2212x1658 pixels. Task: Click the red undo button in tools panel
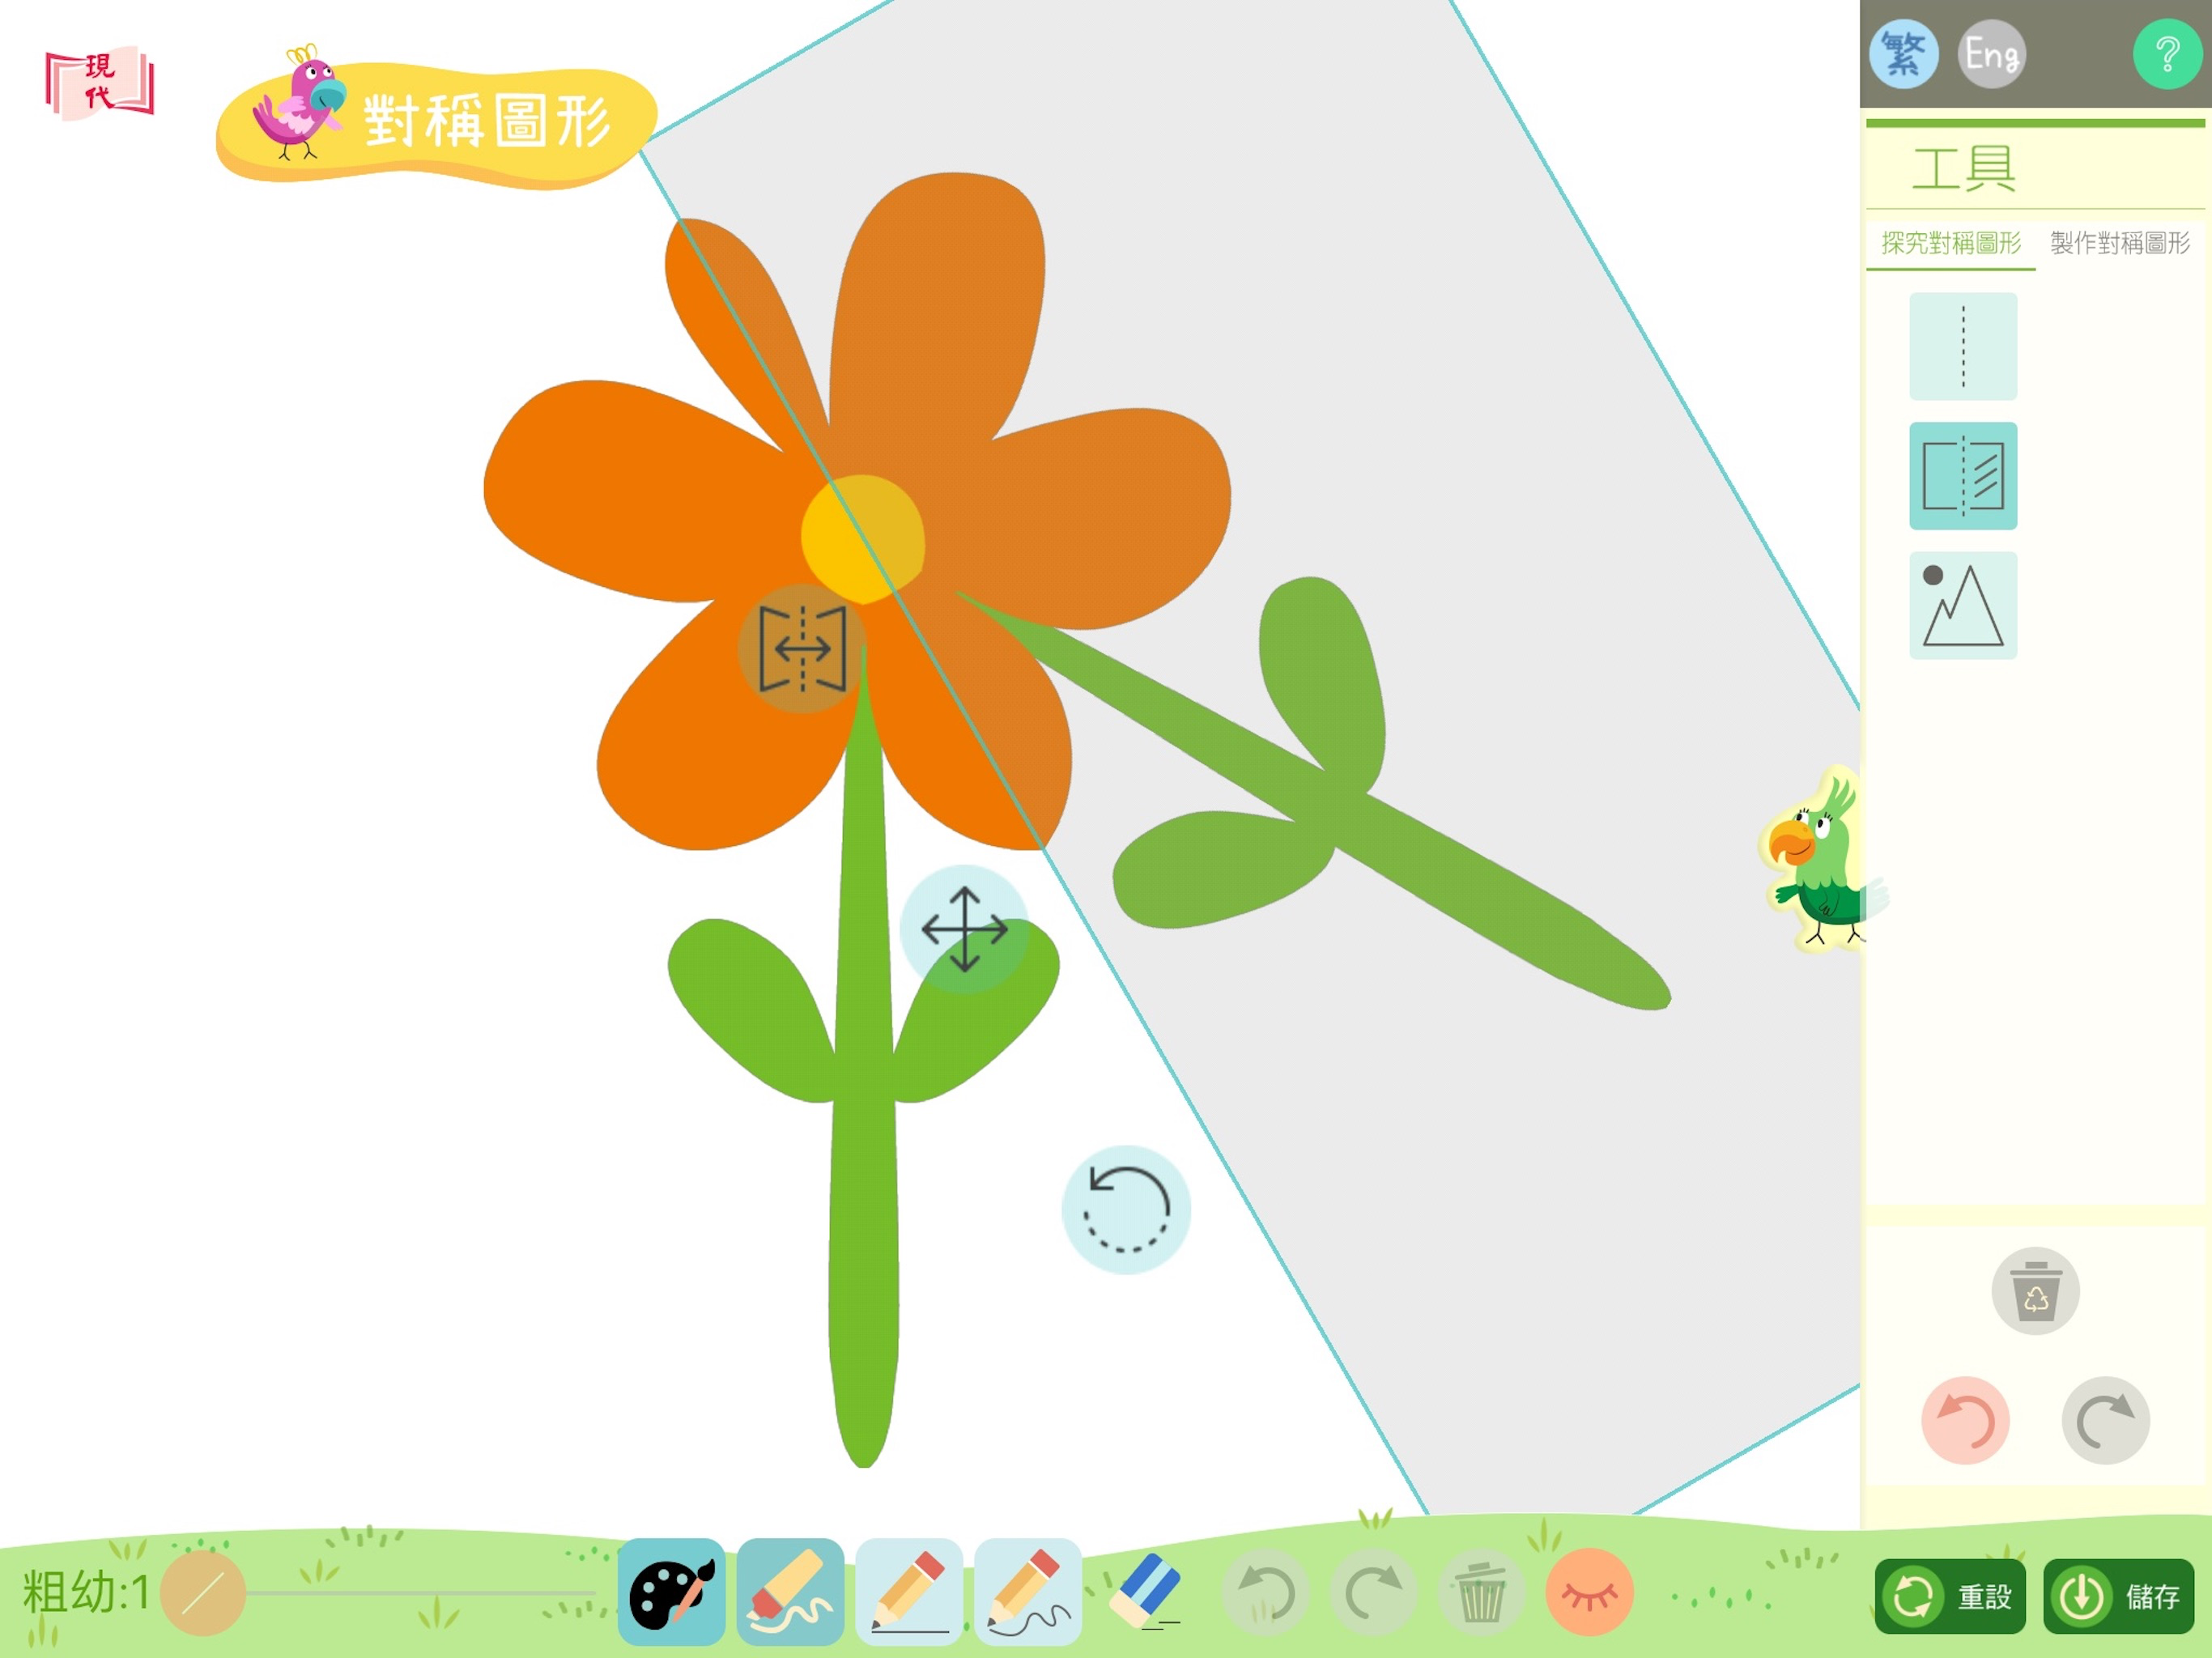click(1965, 1420)
